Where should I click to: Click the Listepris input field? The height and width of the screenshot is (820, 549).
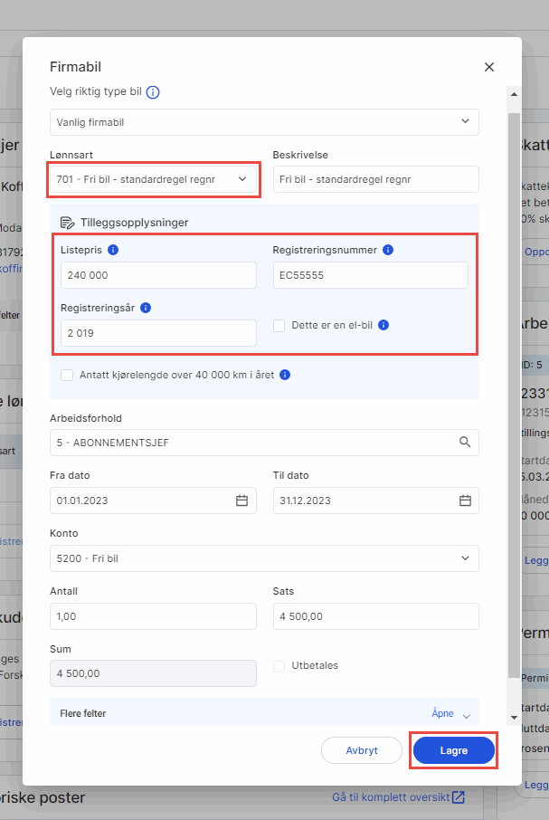tap(158, 275)
